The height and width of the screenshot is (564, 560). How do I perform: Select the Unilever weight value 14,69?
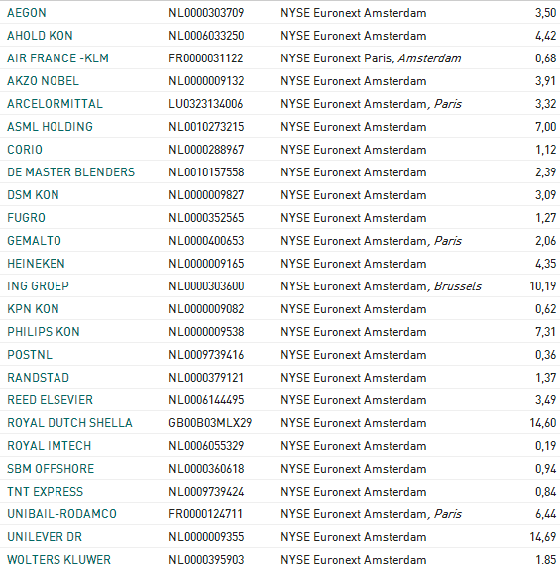(x=543, y=536)
